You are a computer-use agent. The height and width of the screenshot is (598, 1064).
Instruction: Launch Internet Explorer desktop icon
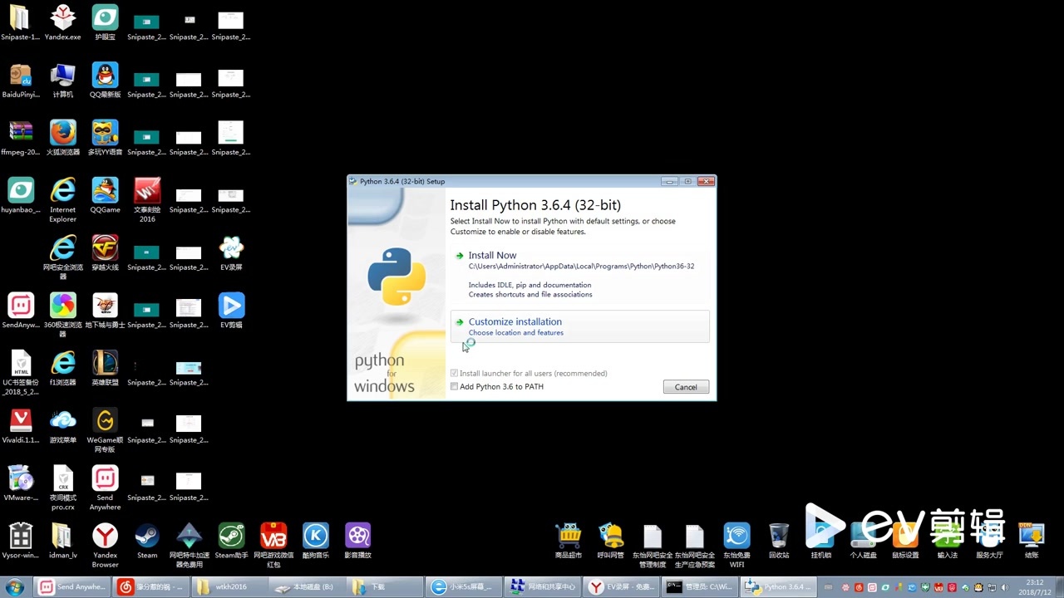[x=62, y=200]
